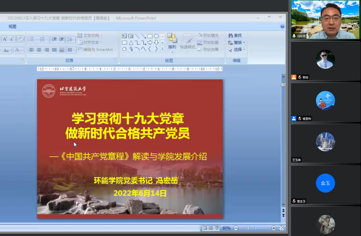The height and width of the screenshot is (236, 361).
Task: Select the rectangle shape in the gallery
Action: (x=150, y=36)
